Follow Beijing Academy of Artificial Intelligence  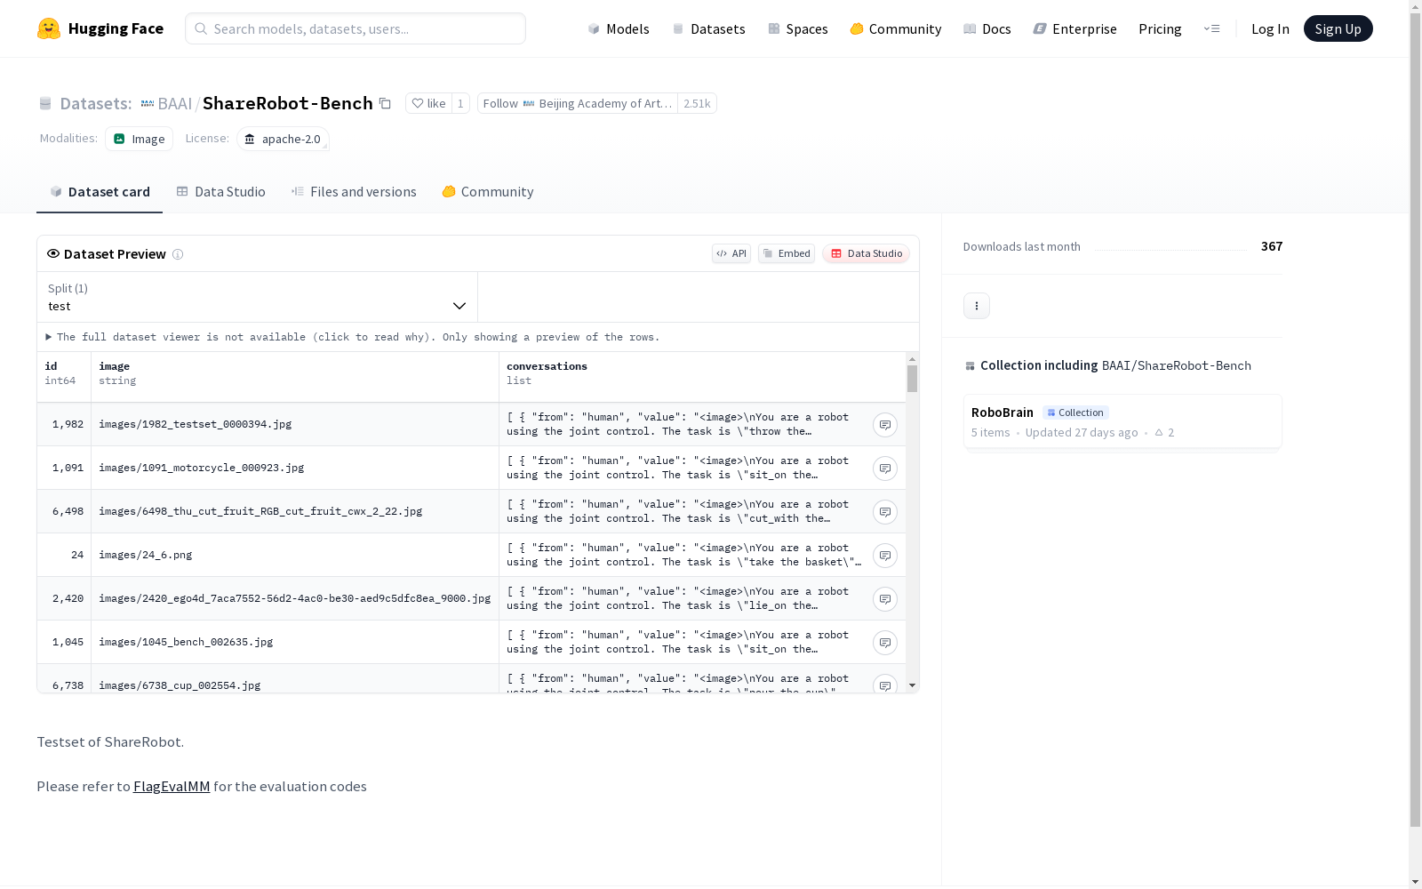click(x=578, y=103)
